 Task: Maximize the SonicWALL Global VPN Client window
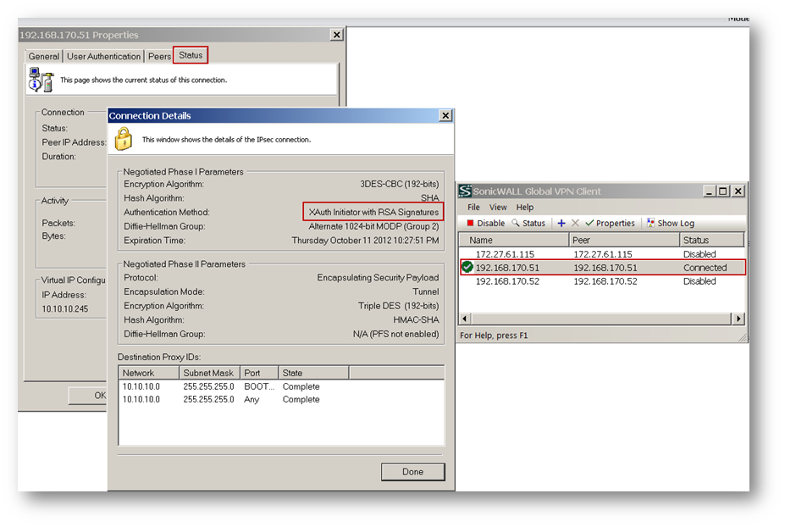[x=722, y=191]
